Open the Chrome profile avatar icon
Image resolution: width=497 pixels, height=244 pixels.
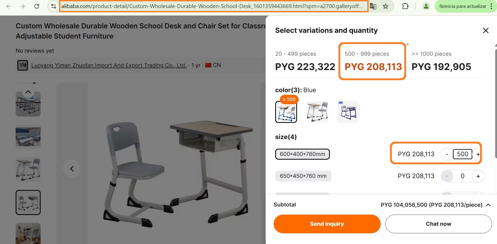coord(426,6)
